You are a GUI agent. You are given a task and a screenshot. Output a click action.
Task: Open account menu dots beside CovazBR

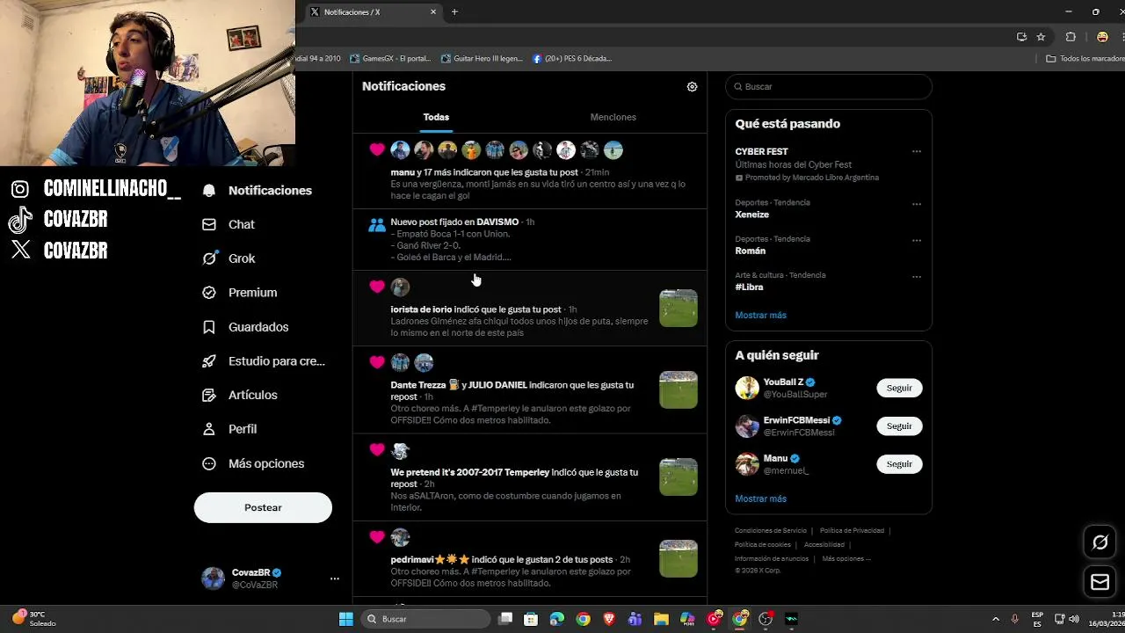pos(334,578)
